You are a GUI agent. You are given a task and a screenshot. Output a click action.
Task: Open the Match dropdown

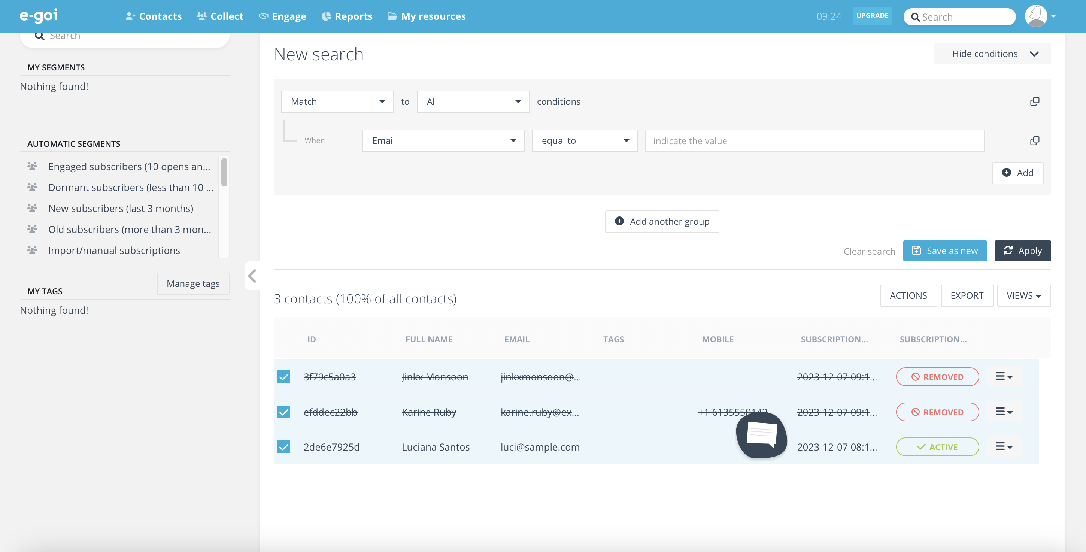337,101
